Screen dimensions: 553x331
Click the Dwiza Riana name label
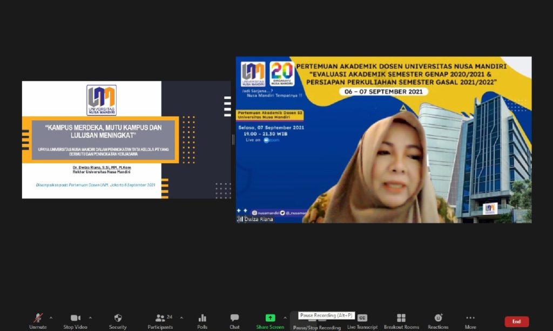point(259,219)
